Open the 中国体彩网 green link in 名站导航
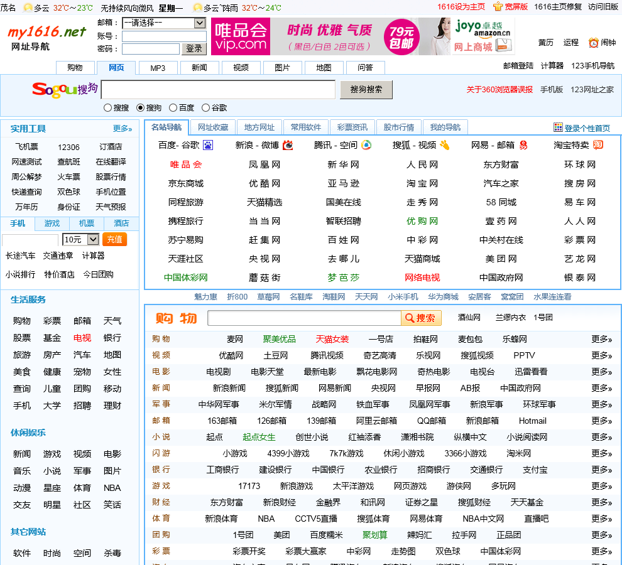 [185, 277]
